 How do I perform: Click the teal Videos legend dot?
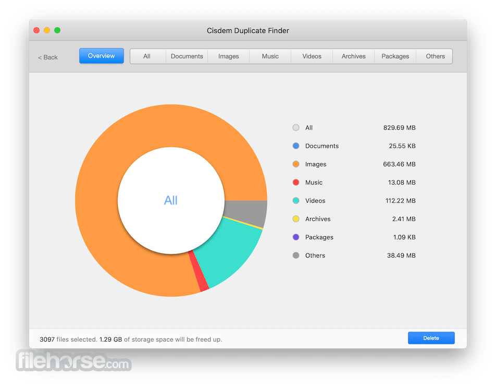[296, 201]
